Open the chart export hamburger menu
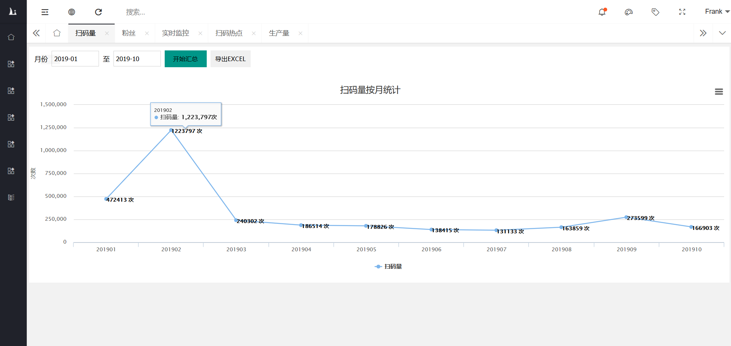 [x=718, y=92]
